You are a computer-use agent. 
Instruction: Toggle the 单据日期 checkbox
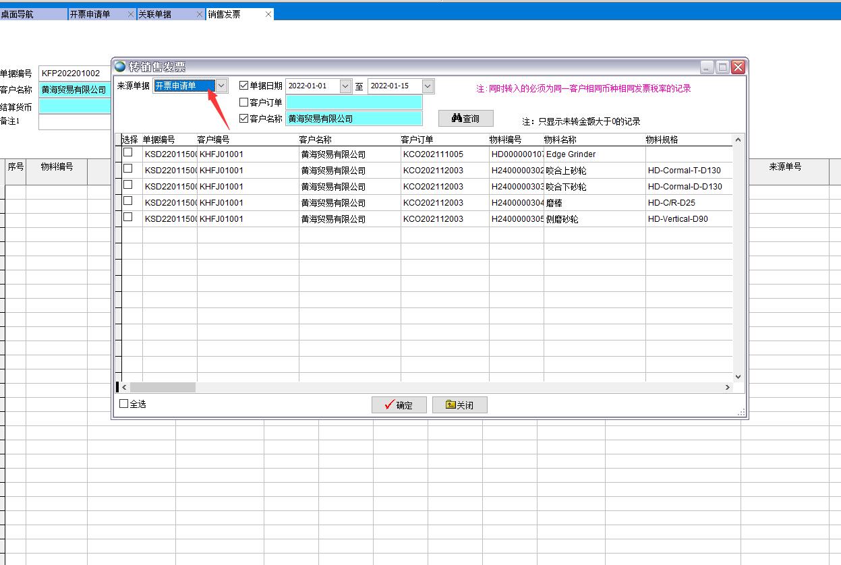[x=244, y=86]
